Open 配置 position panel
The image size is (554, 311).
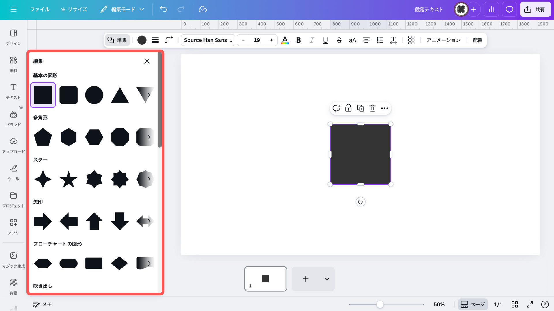point(478,40)
